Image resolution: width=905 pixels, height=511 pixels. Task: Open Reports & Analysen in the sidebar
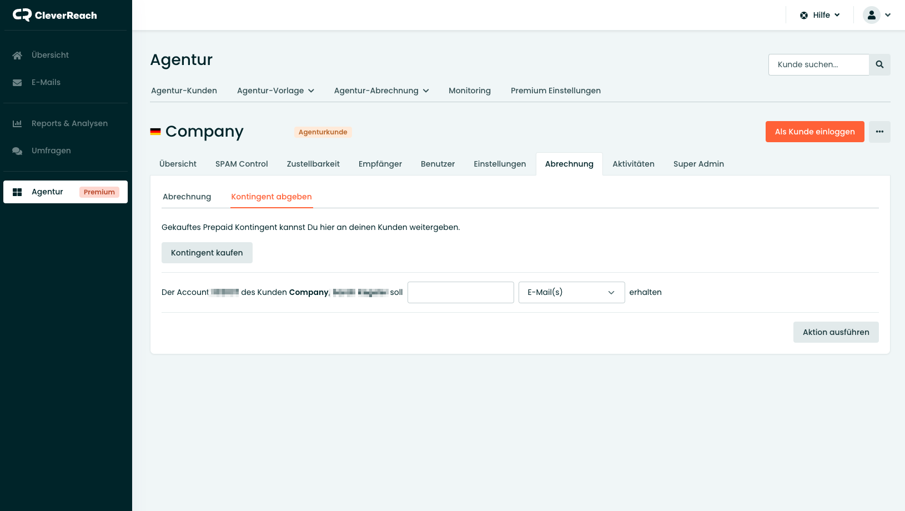(x=66, y=123)
